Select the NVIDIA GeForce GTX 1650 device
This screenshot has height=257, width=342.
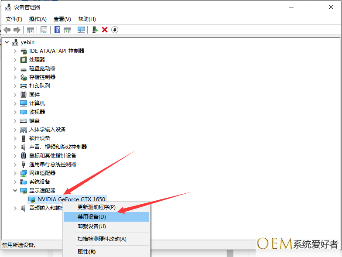[x=71, y=199]
